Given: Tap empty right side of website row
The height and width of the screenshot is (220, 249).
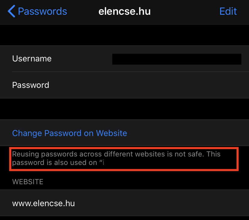Looking at the screenshot, I should 180,203.
